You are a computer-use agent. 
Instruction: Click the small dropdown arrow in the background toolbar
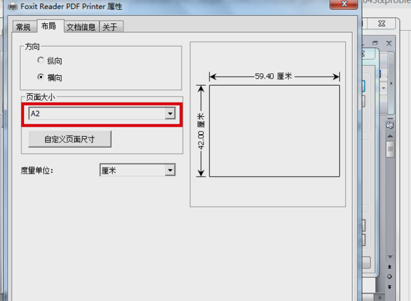(384, 88)
